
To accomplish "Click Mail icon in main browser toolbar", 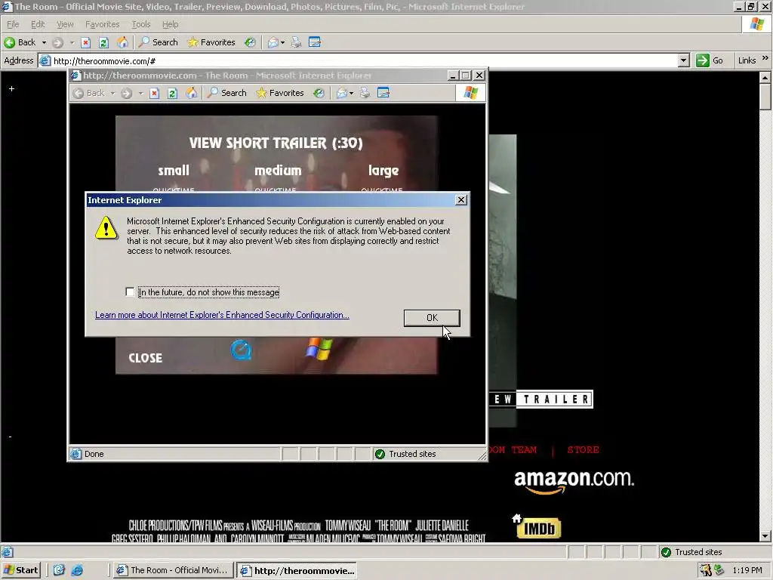I will pyautogui.click(x=273, y=42).
